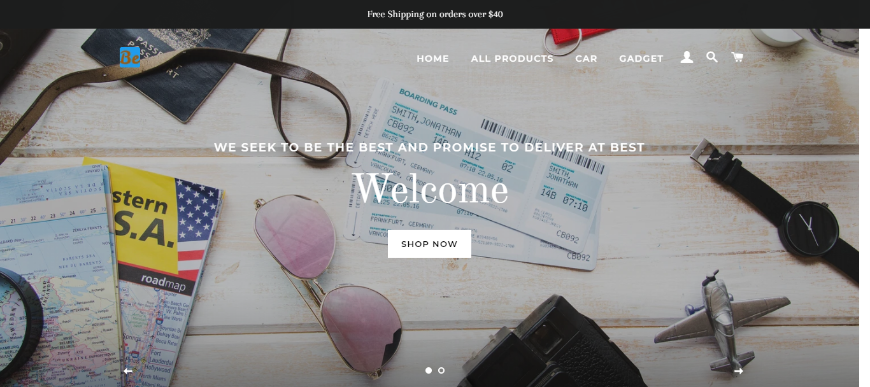Click the Welcome slide heading
The width and height of the screenshot is (870, 387).
(431, 189)
